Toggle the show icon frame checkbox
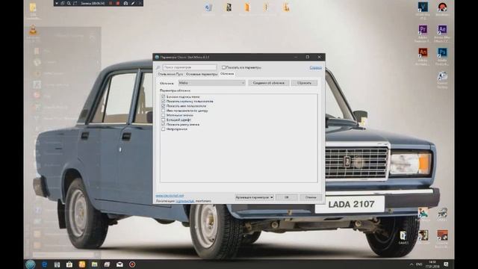Viewport: 478px width, 269px height. click(164, 125)
